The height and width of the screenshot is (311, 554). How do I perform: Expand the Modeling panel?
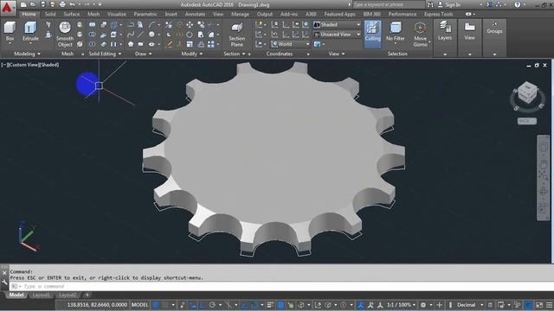pos(27,54)
